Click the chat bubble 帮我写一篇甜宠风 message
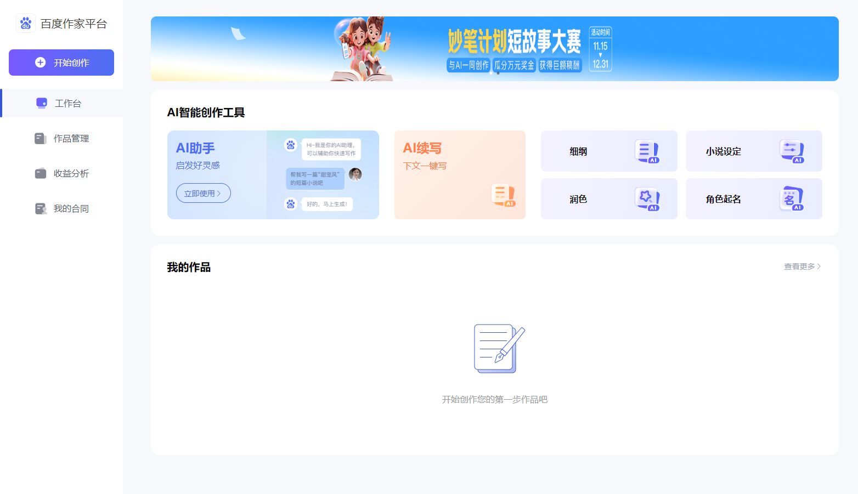This screenshot has width=858, height=494. coord(315,179)
